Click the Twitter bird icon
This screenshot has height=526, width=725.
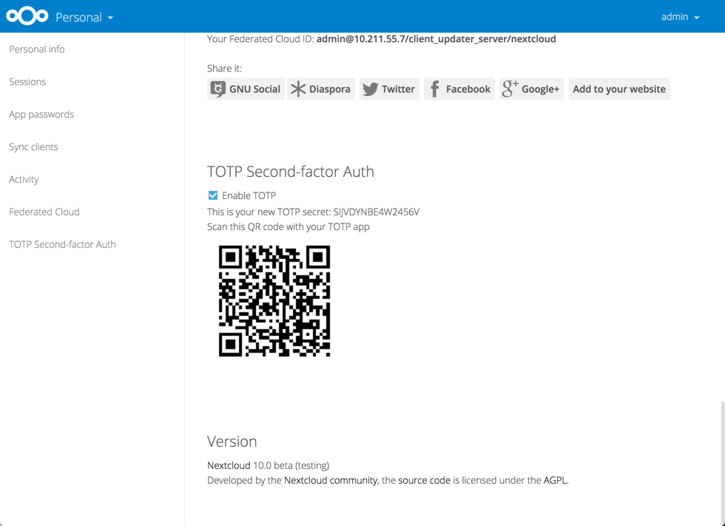(370, 88)
